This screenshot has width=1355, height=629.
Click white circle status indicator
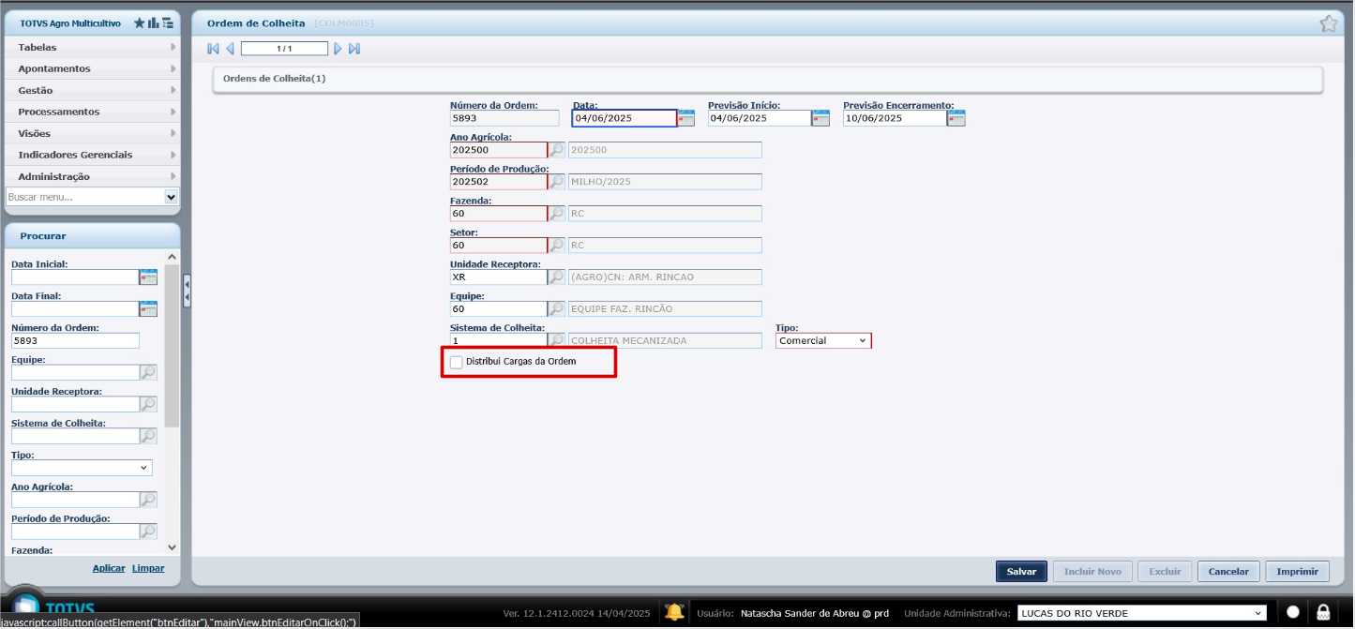[x=1293, y=613]
